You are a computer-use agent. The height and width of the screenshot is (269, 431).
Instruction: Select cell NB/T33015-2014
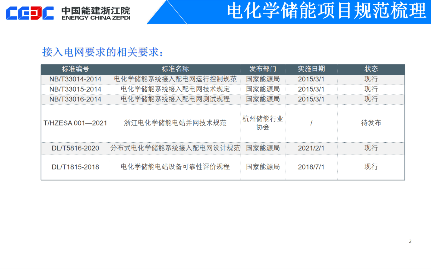tap(75, 89)
